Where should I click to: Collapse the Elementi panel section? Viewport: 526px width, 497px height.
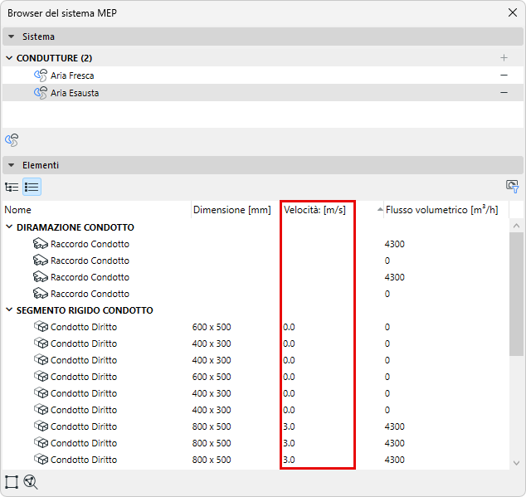click(12, 165)
